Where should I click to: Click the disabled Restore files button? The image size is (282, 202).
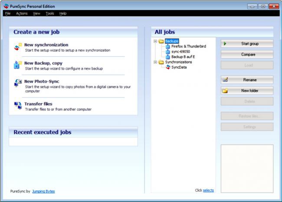(x=247, y=116)
